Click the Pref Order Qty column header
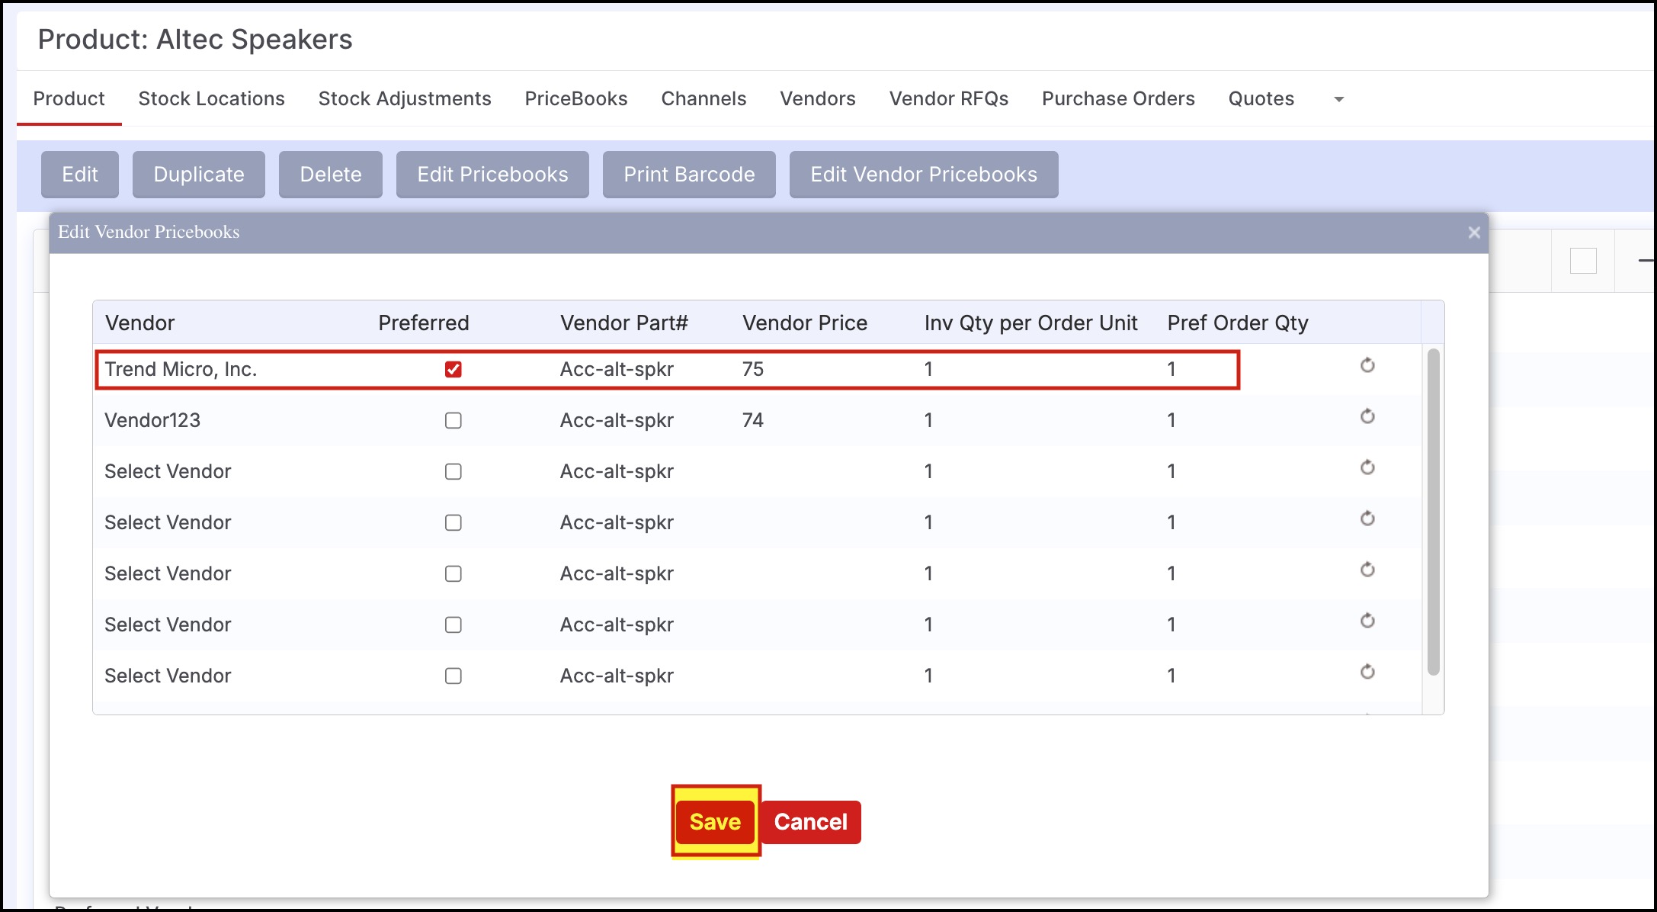The width and height of the screenshot is (1657, 912). point(1238,323)
